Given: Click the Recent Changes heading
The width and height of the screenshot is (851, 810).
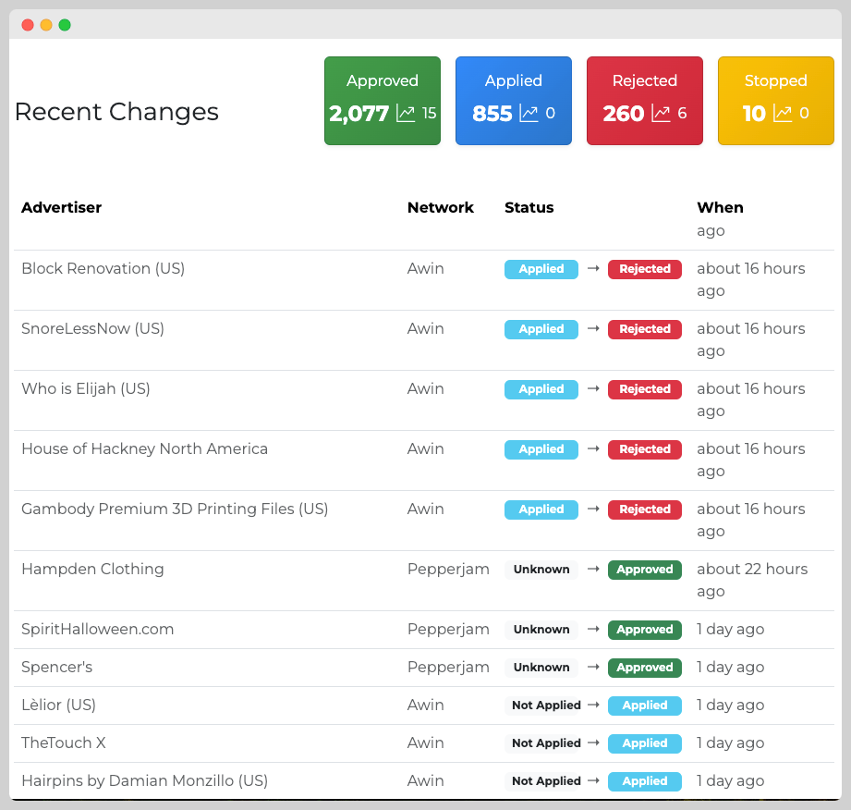Looking at the screenshot, I should click(116, 112).
